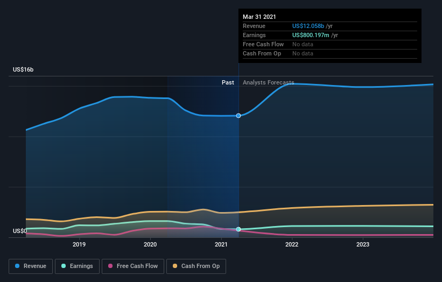Toggle the Free Cash Flow legend series
The height and width of the screenshot is (282, 442).
pos(133,266)
